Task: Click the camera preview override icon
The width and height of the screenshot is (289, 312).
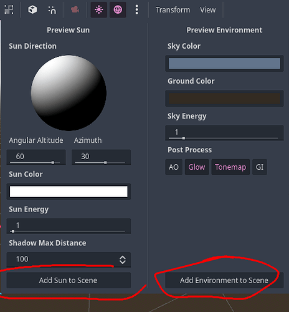Action: [x=75, y=9]
